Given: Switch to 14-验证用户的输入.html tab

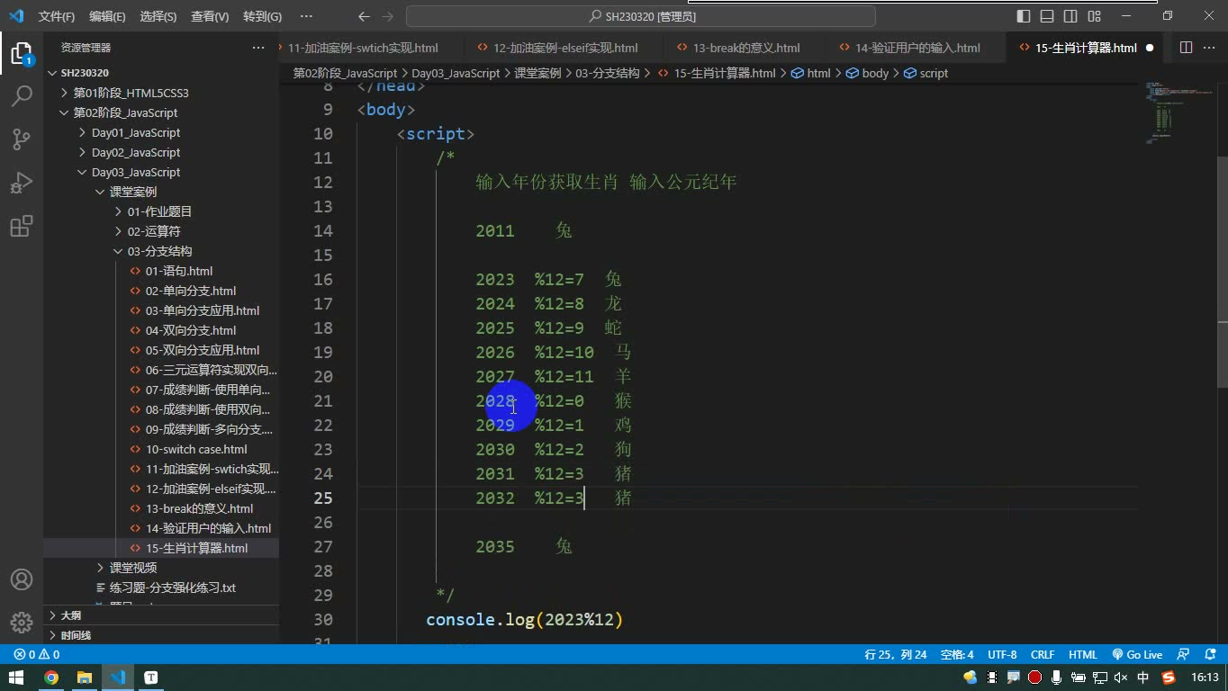Looking at the screenshot, I should [x=916, y=48].
